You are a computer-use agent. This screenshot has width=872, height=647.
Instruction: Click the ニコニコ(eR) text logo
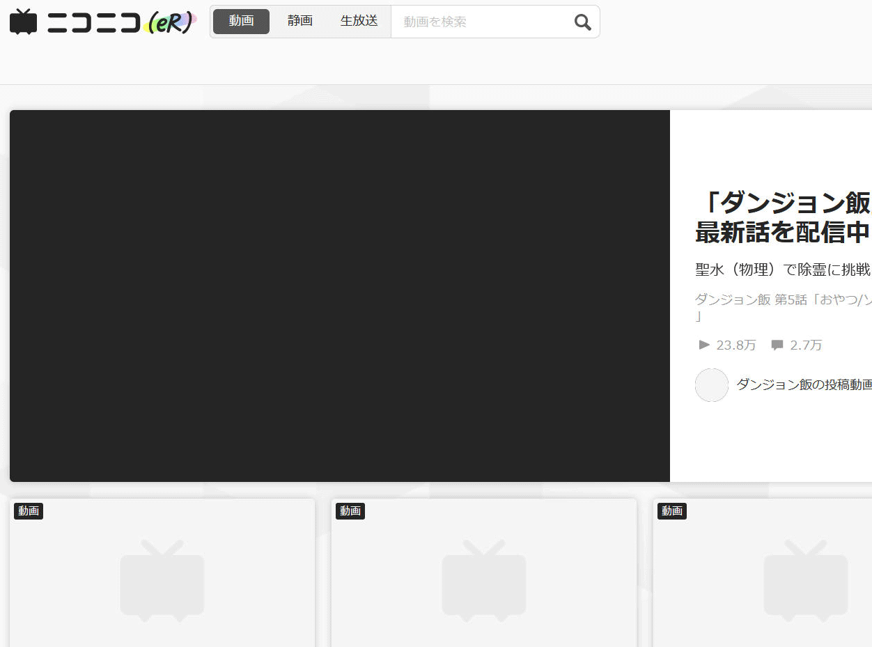[120, 21]
